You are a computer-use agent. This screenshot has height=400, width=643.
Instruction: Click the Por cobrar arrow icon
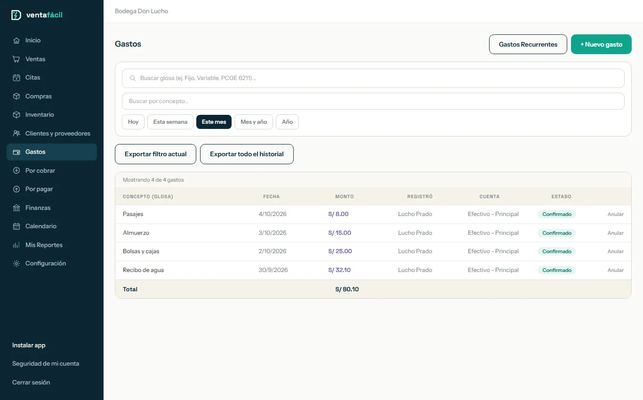[x=16, y=171]
